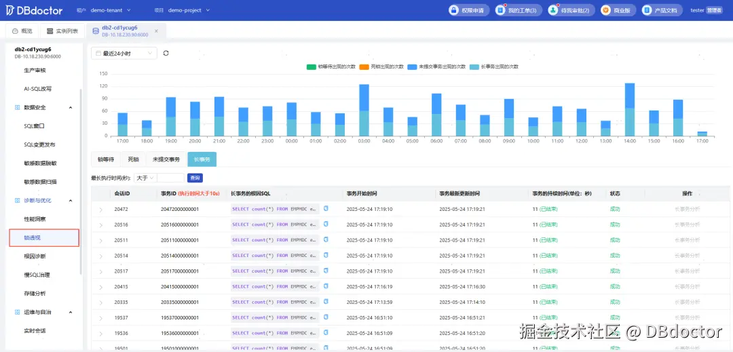Viewport: 733px width, 352px height.
Task: Open 敏感数据脱敏 in sidebar
Action: [40, 163]
